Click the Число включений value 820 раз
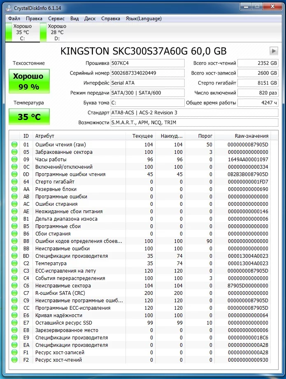 click(258, 93)
